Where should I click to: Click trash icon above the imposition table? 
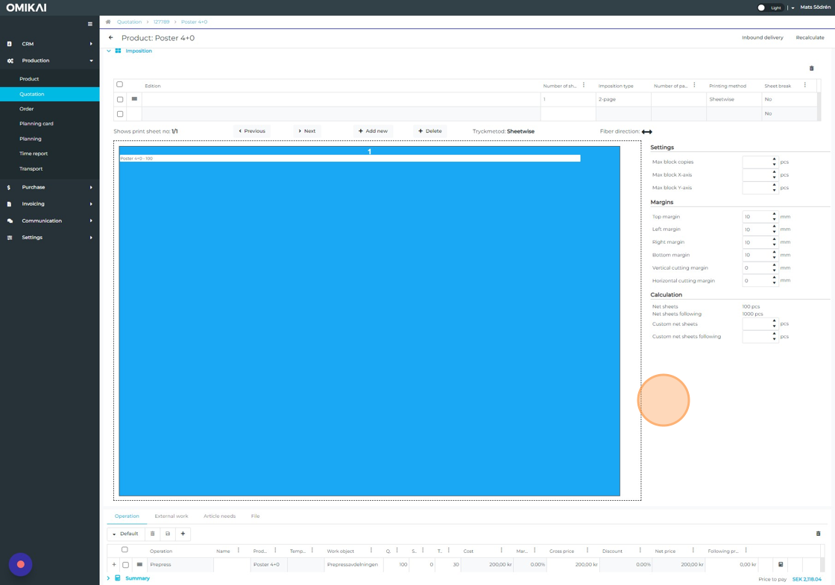click(812, 69)
